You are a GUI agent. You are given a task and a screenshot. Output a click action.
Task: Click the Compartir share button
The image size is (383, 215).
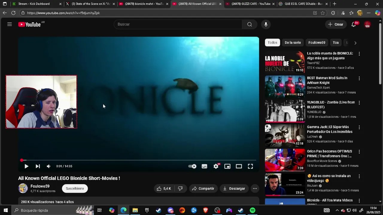[203, 188]
